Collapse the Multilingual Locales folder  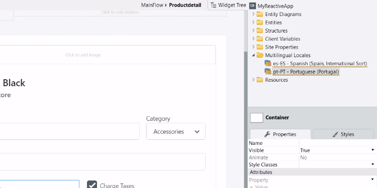tap(253, 55)
